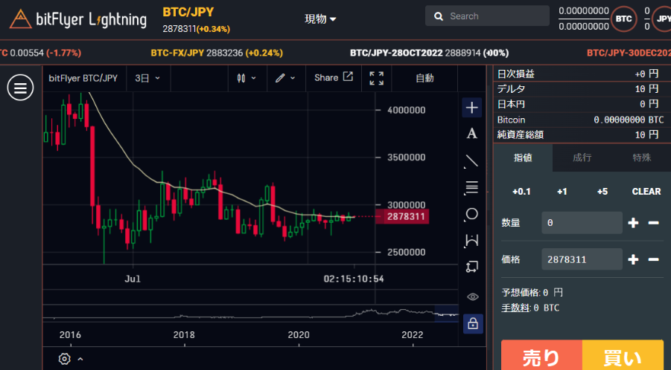Select BTC/JPY-28OCT2022 in ticker bar
This screenshot has height=370, width=671.
429,53
